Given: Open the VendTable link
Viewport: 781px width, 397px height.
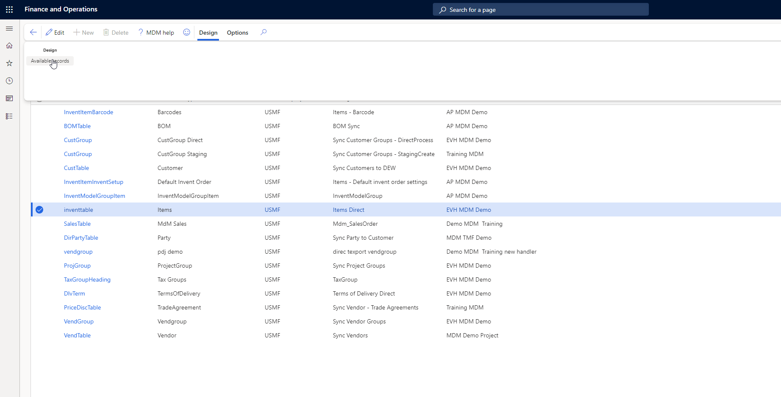Looking at the screenshot, I should (78, 335).
